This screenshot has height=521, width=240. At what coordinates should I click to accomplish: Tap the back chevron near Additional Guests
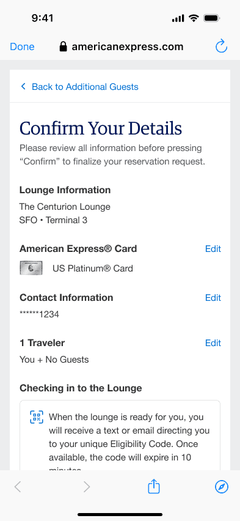pyautogui.click(x=23, y=86)
